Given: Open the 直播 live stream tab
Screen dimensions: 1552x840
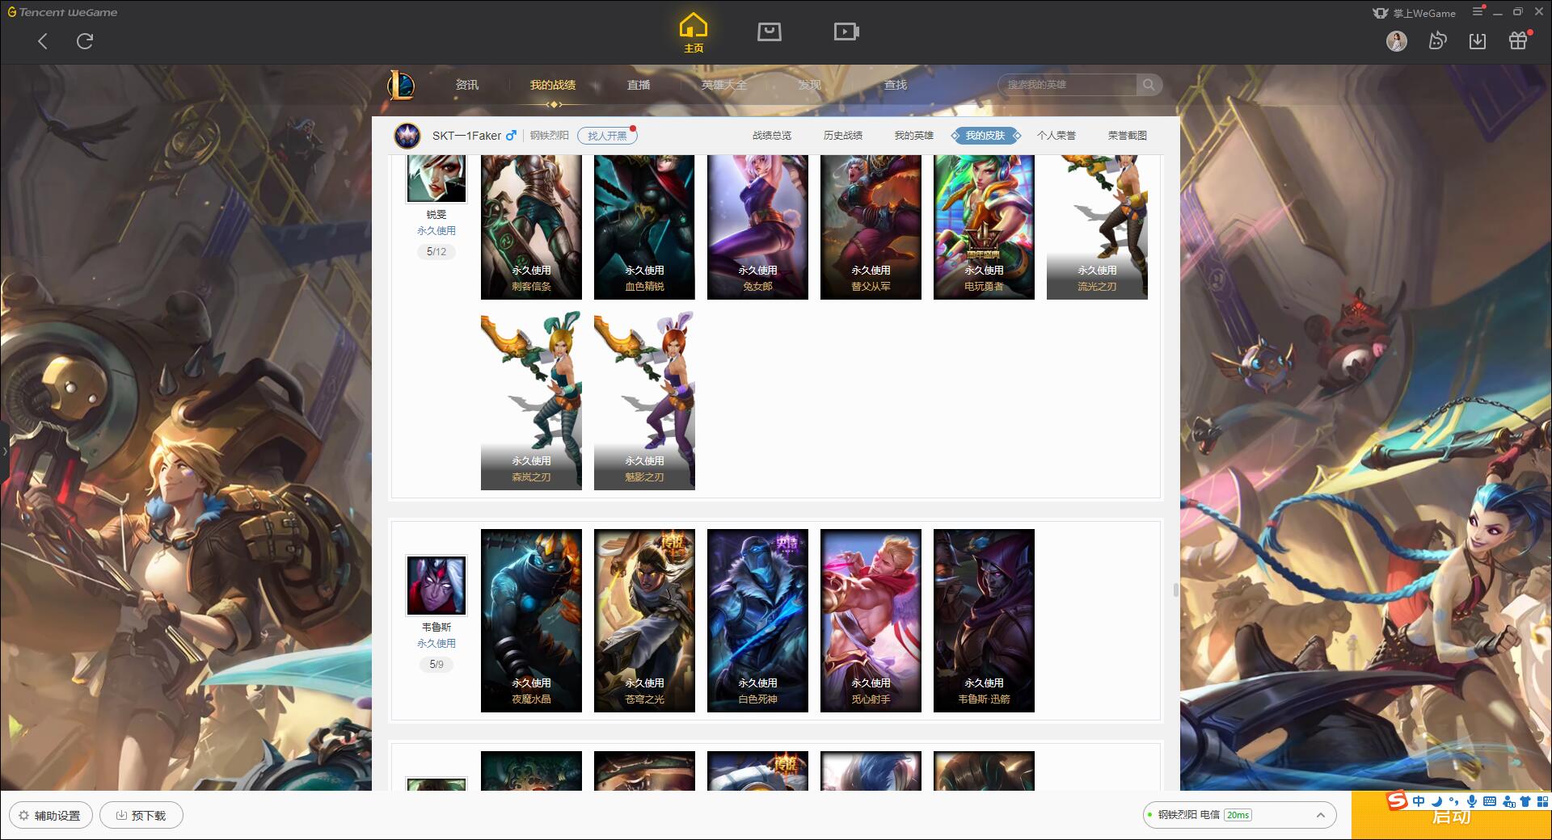Looking at the screenshot, I should pos(639,85).
